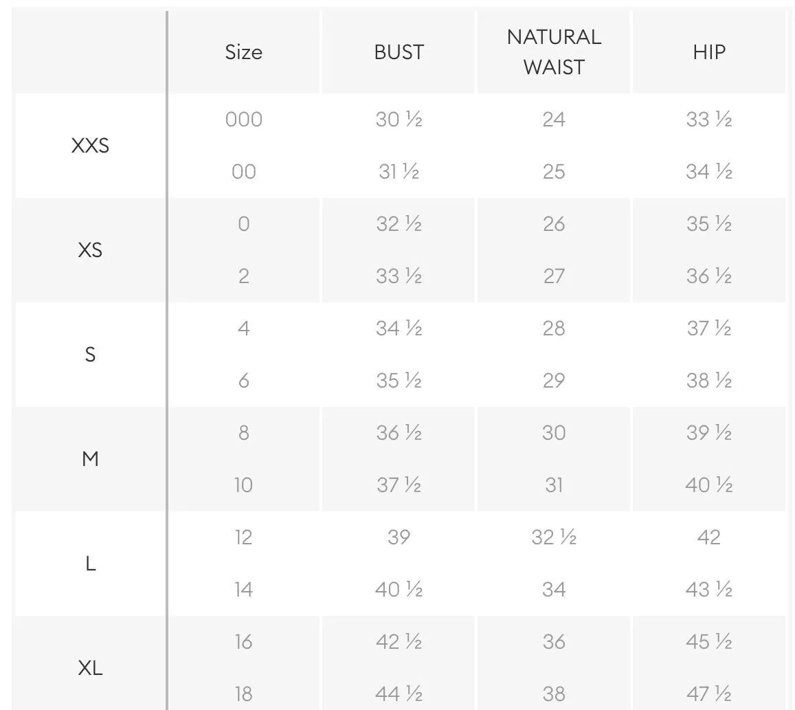Click hip value 47 ½ cell

709,694
